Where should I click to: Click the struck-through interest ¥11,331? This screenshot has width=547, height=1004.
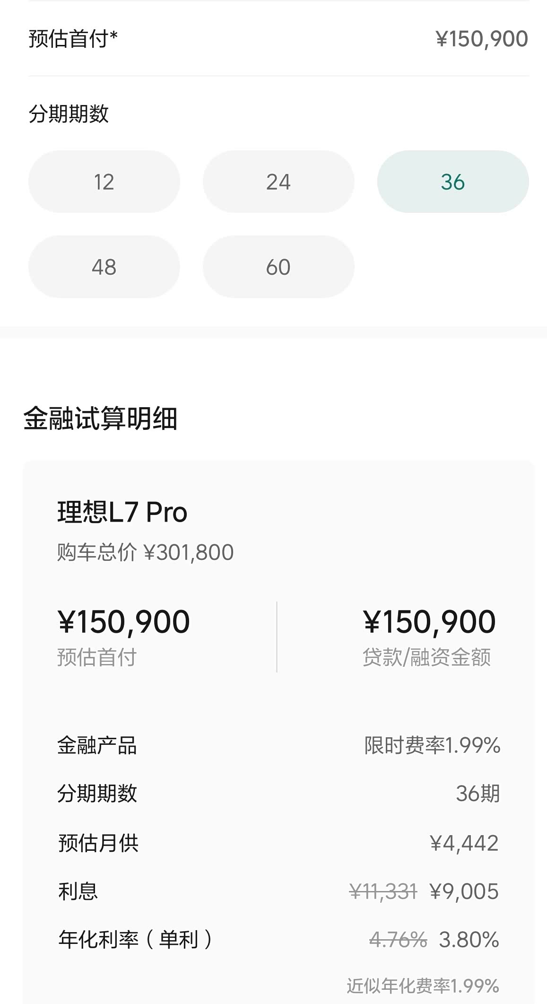point(383,892)
